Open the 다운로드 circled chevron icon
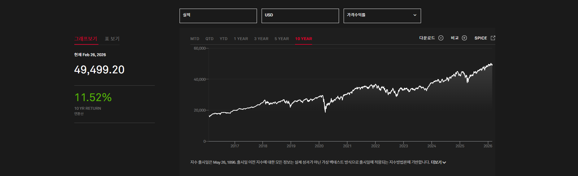Image resolution: width=578 pixels, height=176 pixels. [x=441, y=38]
